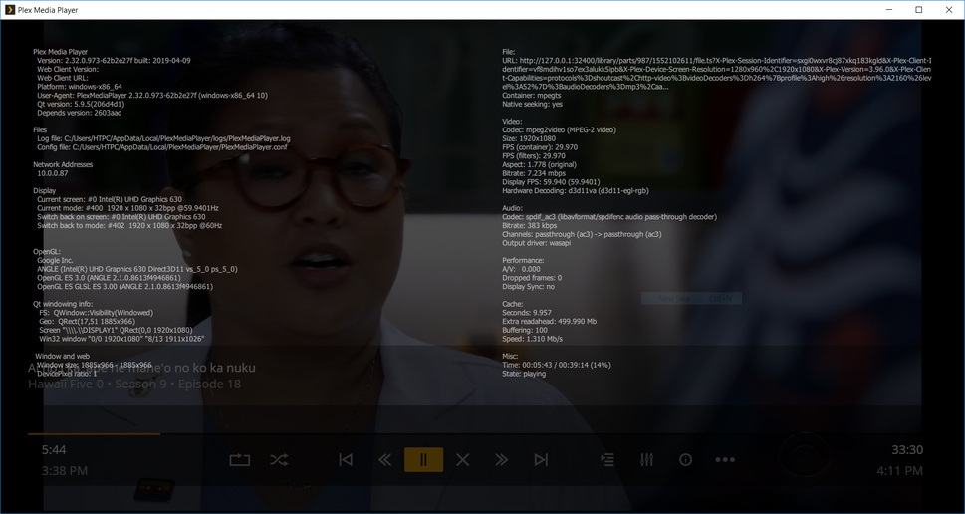965x514 pixels.
Task: Stop playback with the X icon
Action: pos(463,460)
